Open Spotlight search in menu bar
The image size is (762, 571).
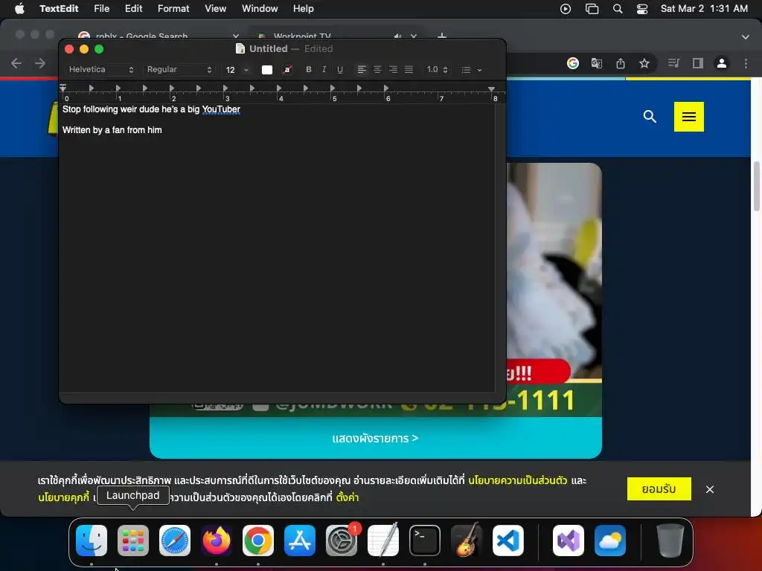tap(617, 9)
